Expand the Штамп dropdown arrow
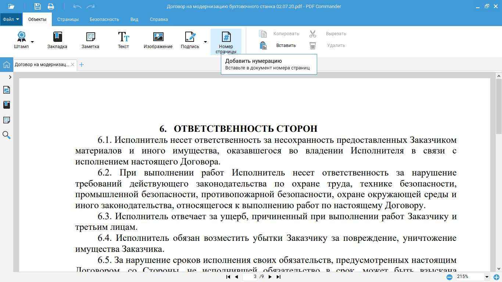Viewport: 502px width, 282px height. [x=32, y=41]
